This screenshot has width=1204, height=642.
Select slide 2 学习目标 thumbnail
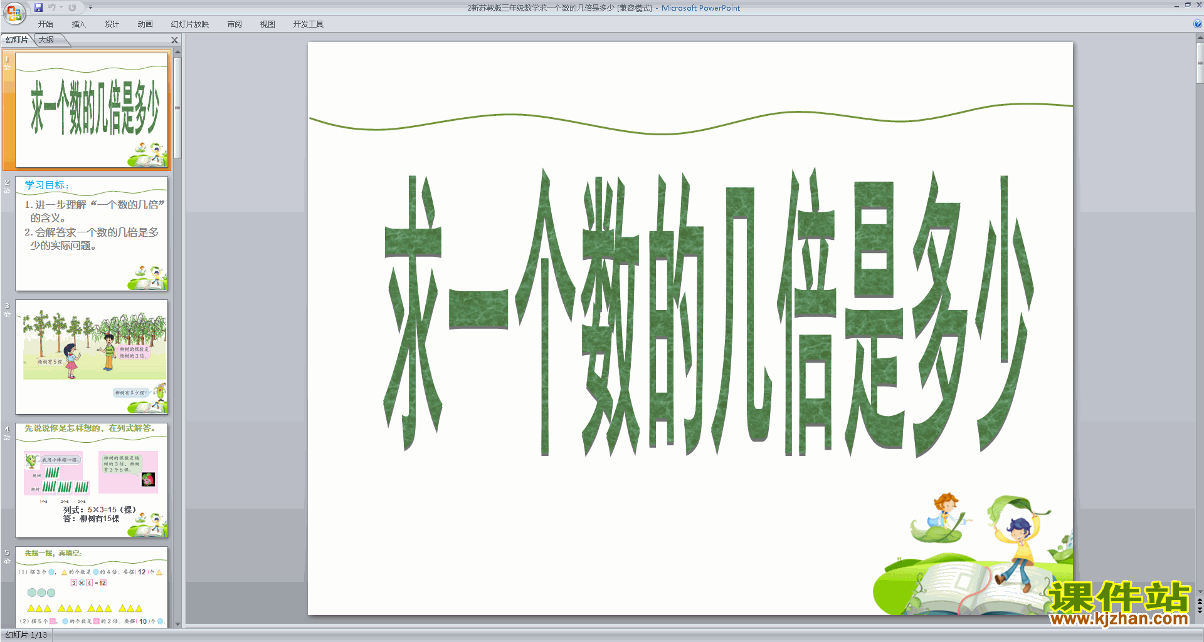(x=92, y=234)
